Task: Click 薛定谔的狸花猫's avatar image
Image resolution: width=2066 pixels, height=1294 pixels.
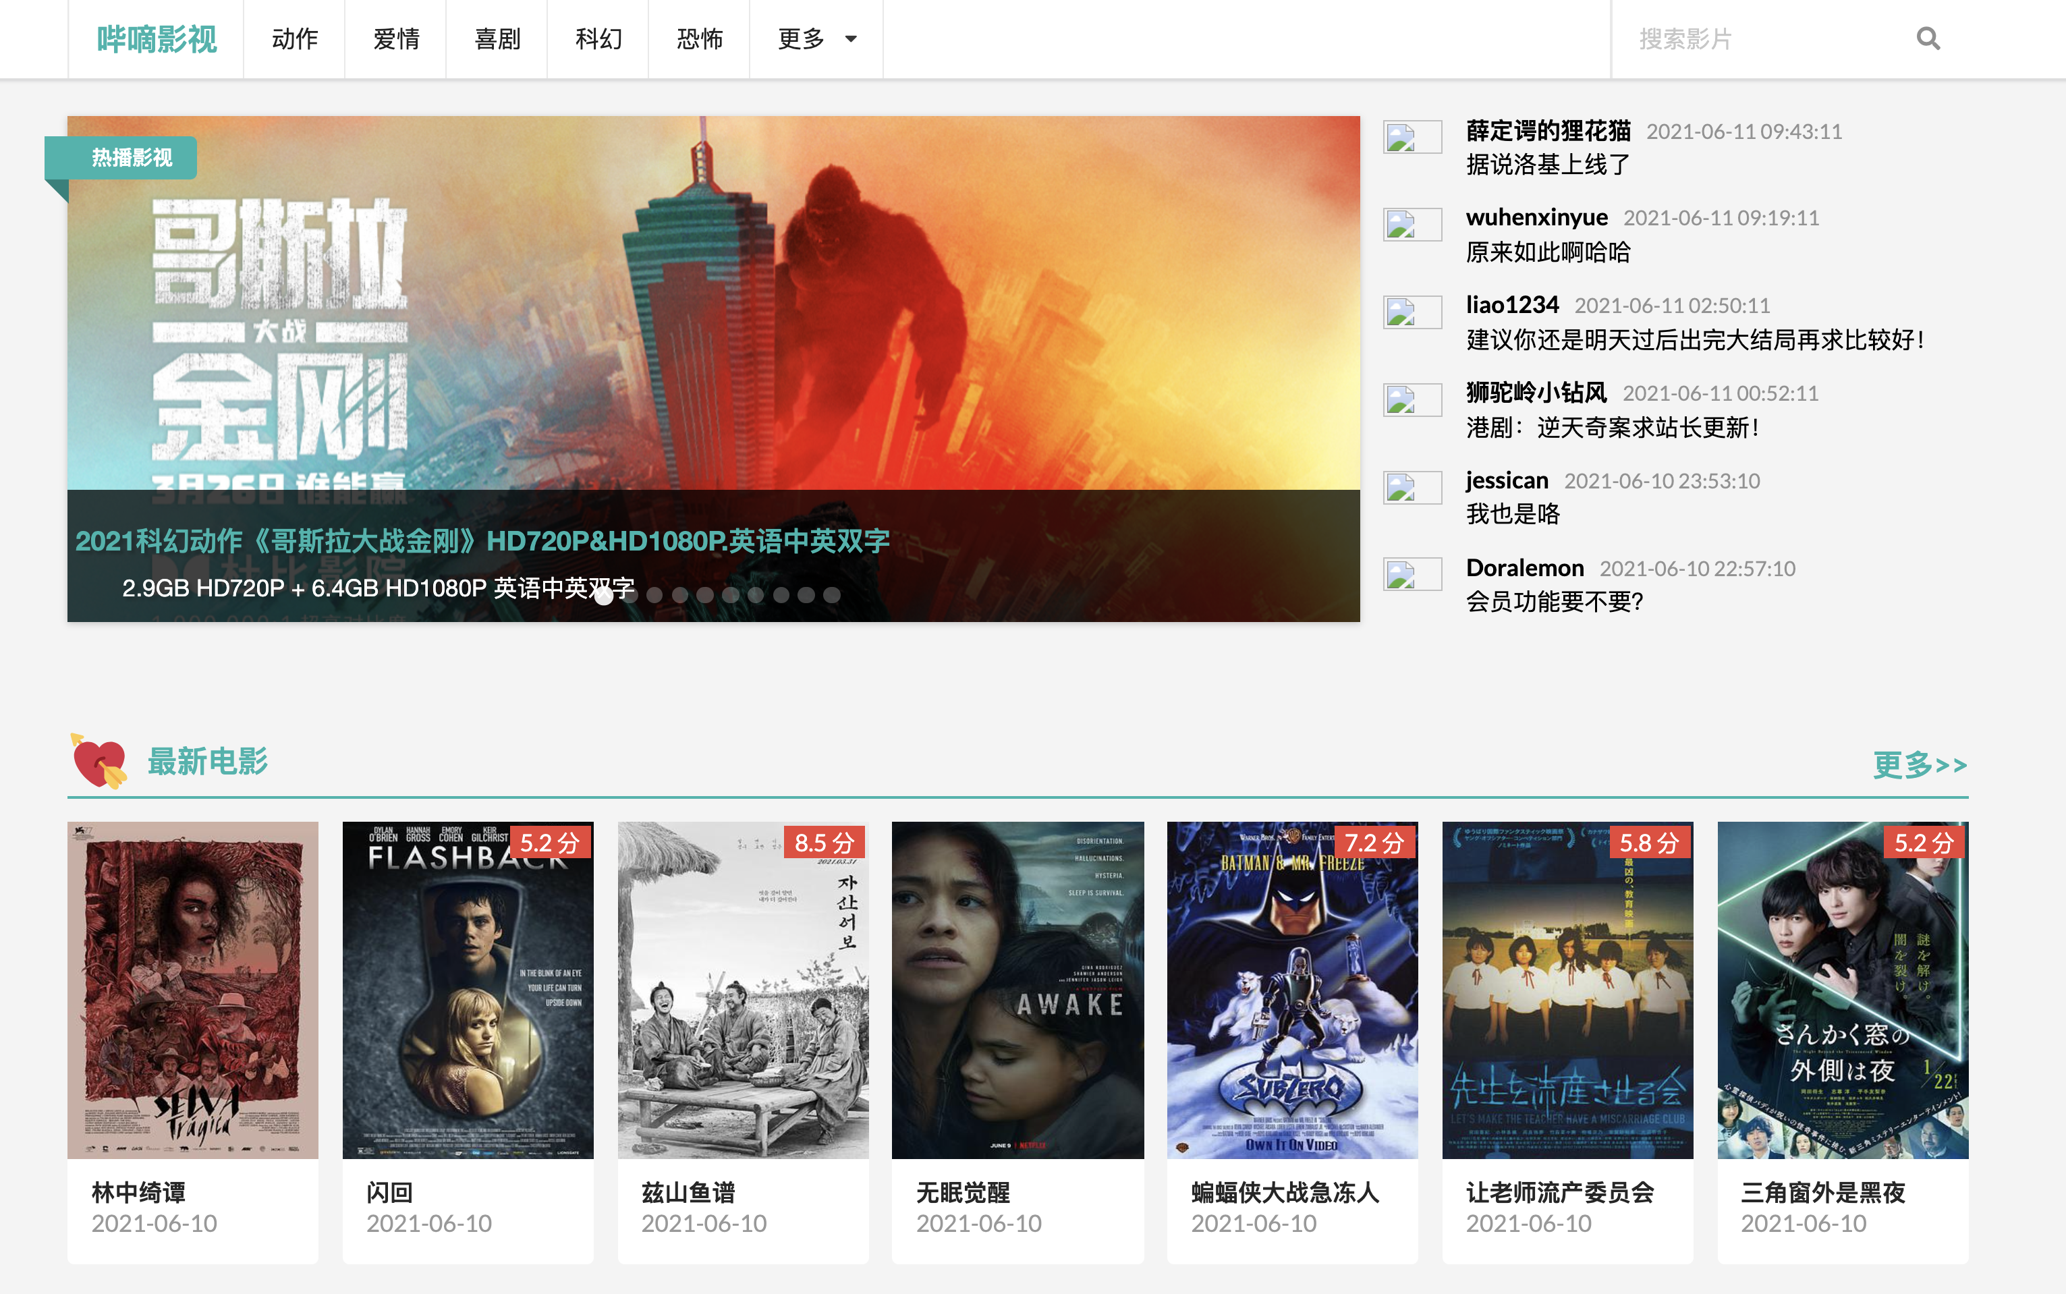Action: pyautogui.click(x=1412, y=137)
